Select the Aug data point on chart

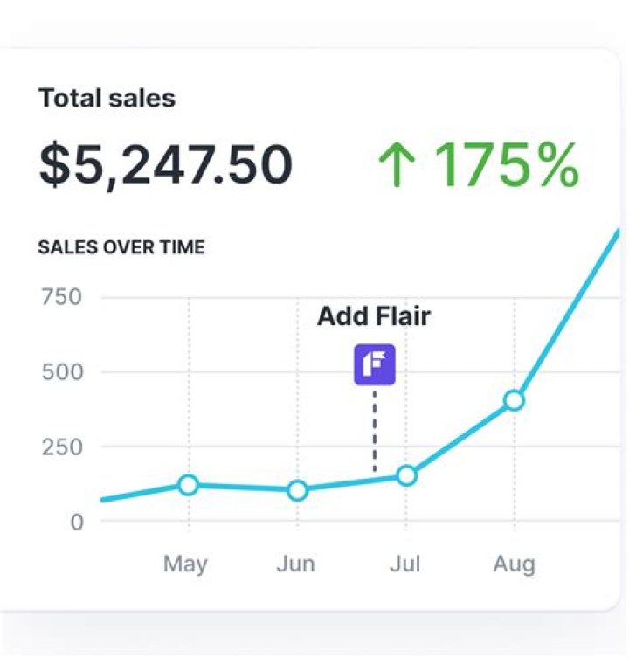pyautogui.click(x=514, y=400)
